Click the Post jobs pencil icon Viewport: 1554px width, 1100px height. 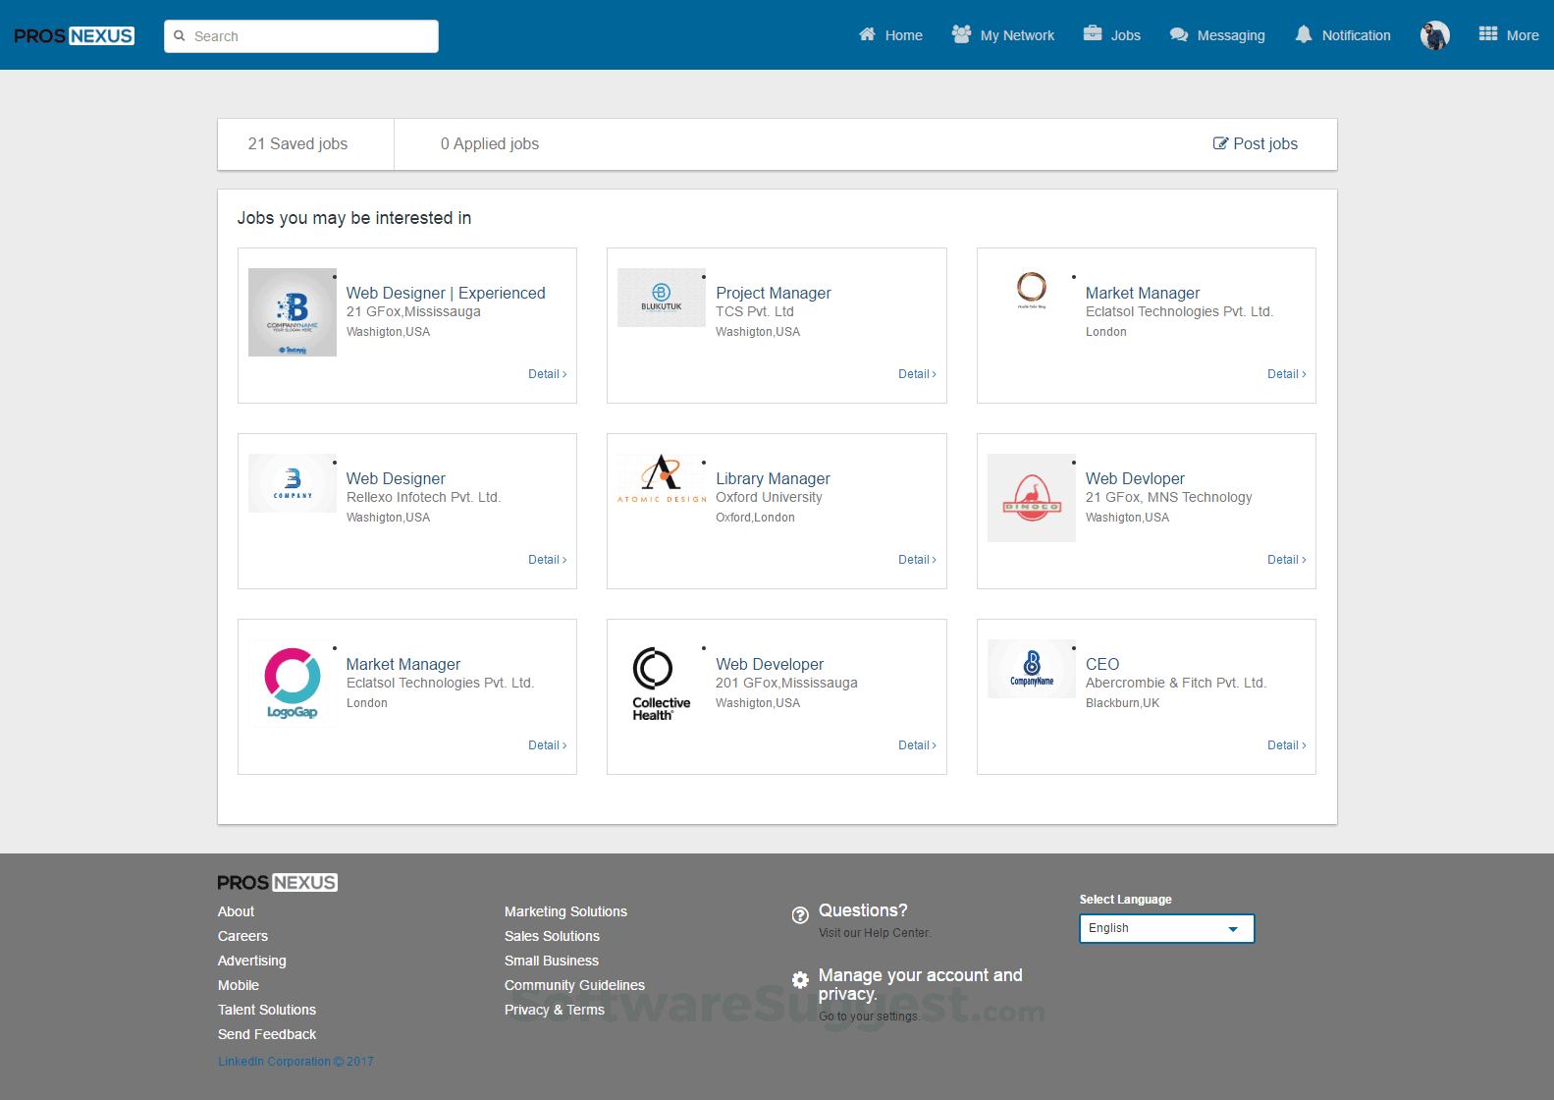pos(1220,143)
